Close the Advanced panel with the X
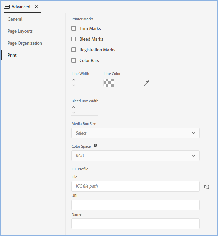 tap(36, 7)
